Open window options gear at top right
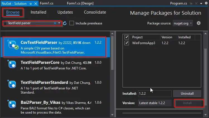This screenshot has height=118, width=209. coord(206,3)
